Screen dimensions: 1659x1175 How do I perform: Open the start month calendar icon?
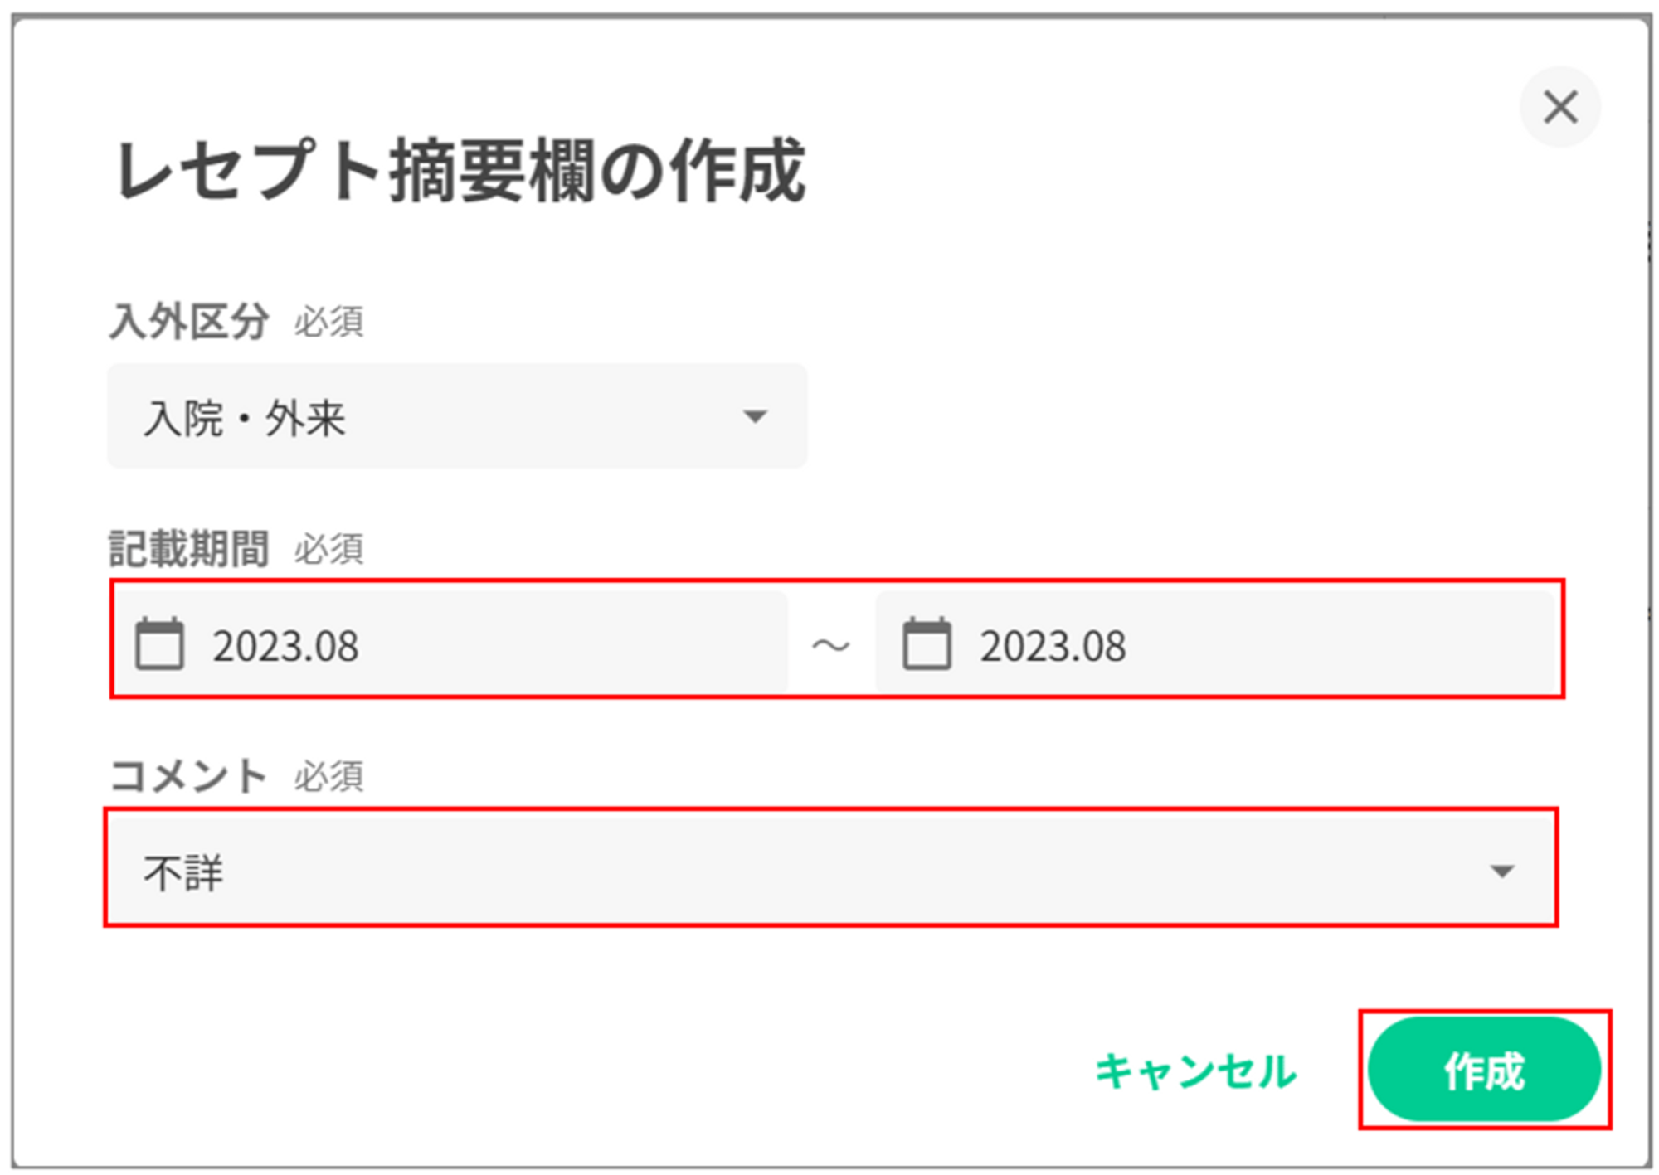coord(159,643)
